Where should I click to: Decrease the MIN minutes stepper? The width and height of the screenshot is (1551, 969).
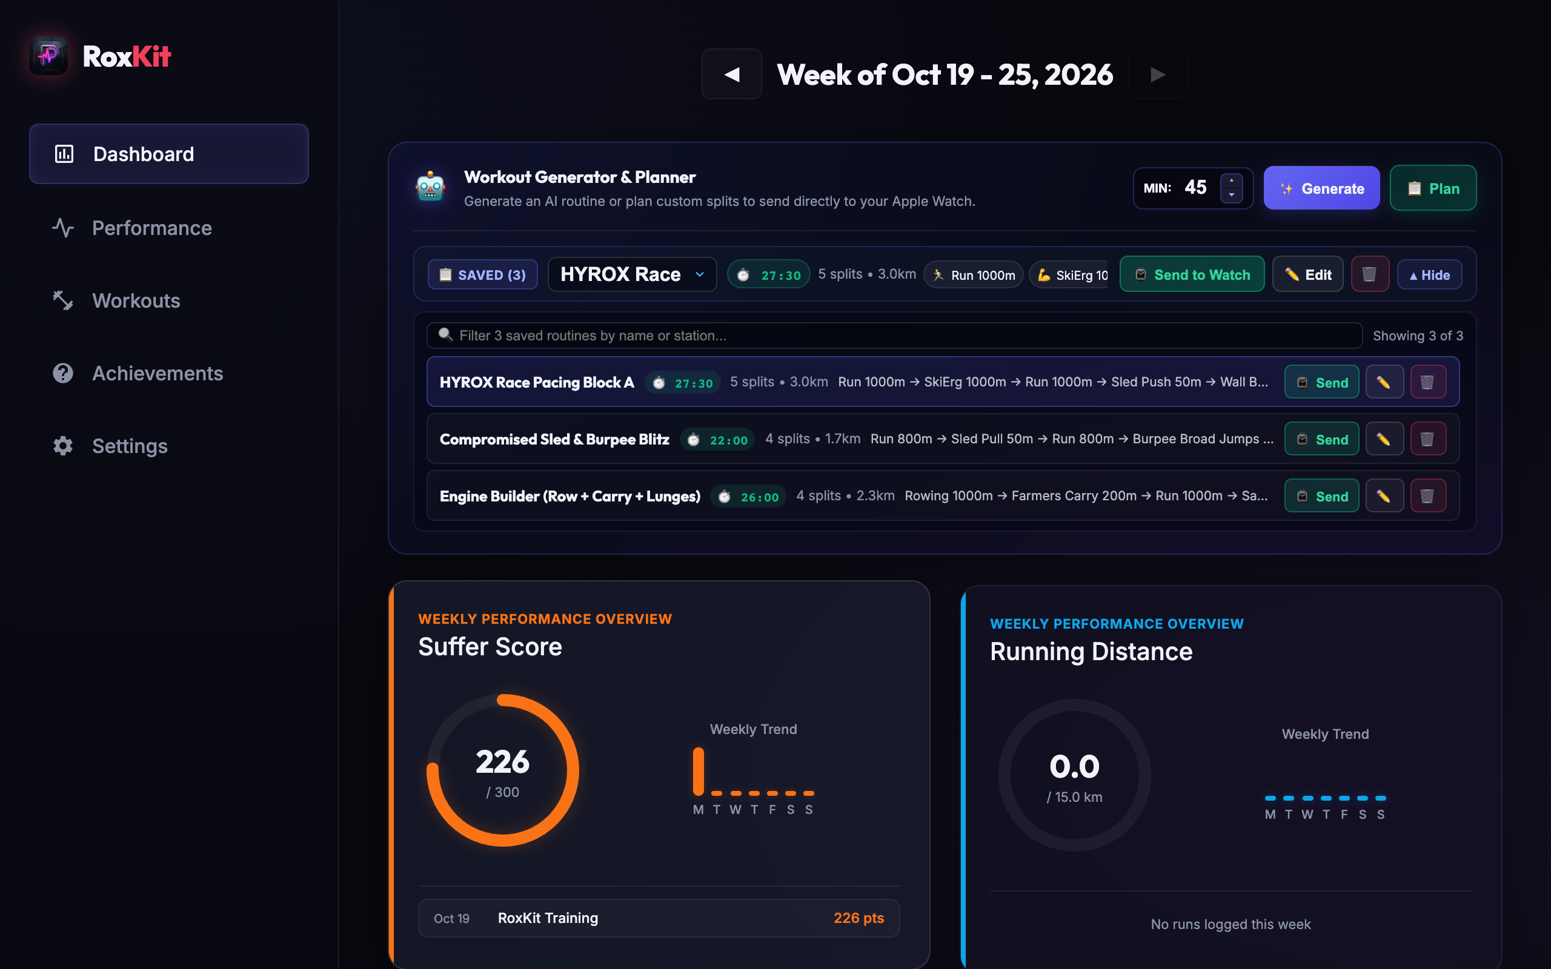1231,195
